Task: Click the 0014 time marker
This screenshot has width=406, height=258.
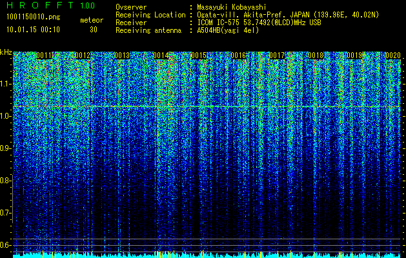Action: tap(161, 55)
